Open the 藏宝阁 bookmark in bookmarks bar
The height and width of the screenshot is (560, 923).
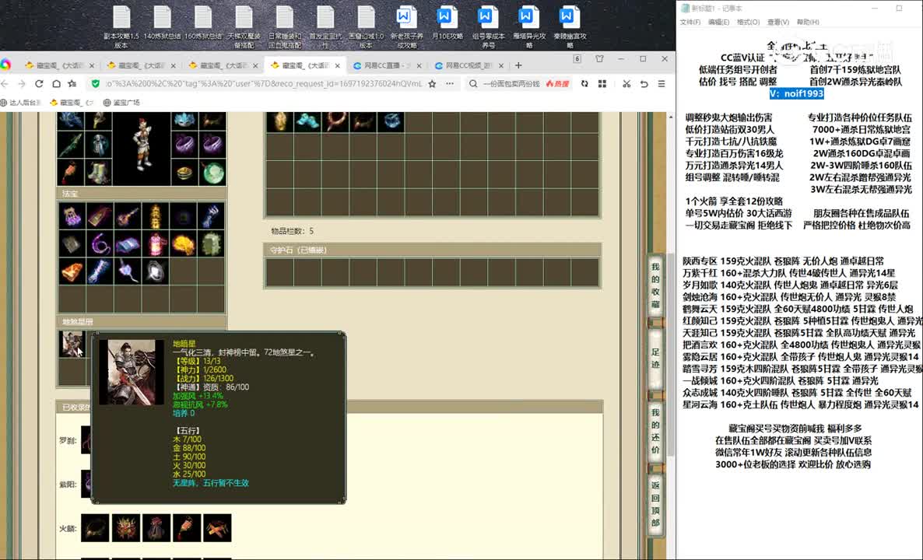tap(72, 103)
